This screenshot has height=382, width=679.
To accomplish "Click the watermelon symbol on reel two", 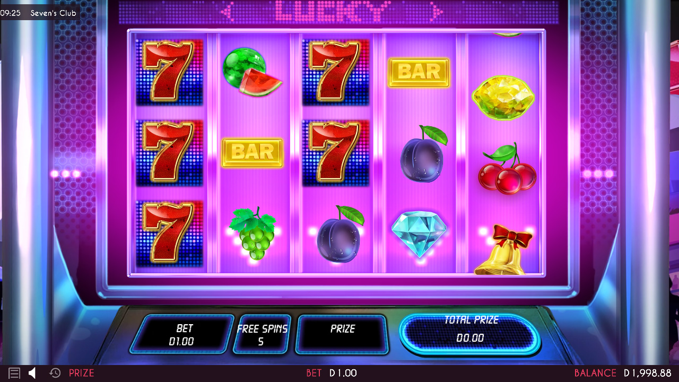I will coord(252,73).
